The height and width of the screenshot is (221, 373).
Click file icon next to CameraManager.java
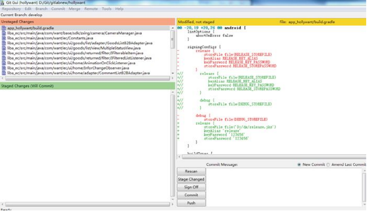[4, 33]
